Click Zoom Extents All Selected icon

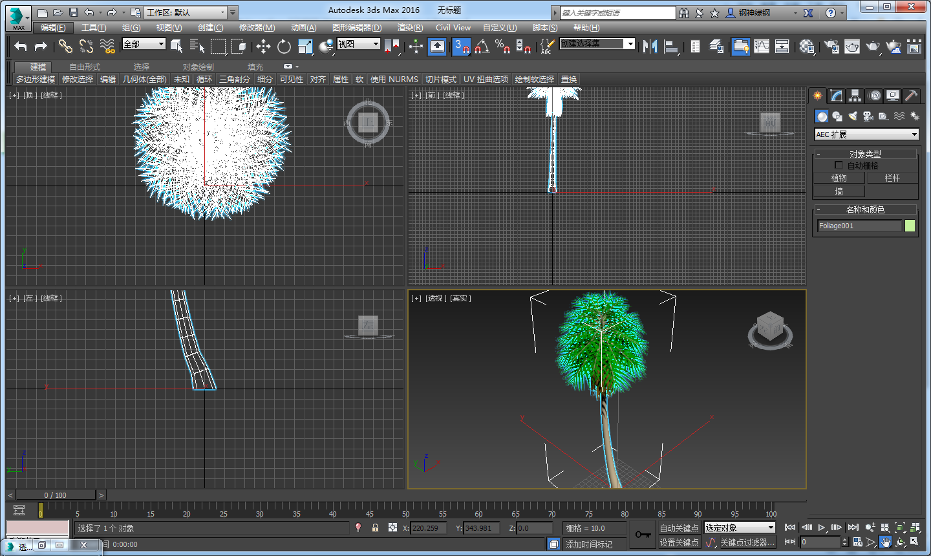click(x=914, y=528)
